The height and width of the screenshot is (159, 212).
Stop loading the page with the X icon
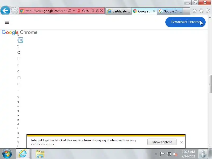click(101, 11)
